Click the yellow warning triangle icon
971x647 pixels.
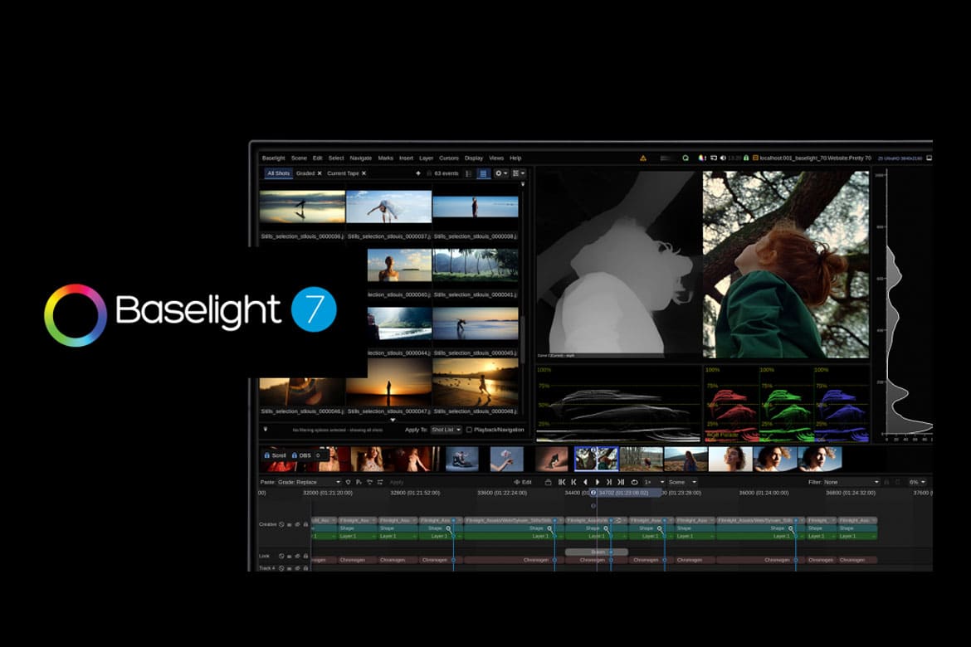click(x=642, y=158)
